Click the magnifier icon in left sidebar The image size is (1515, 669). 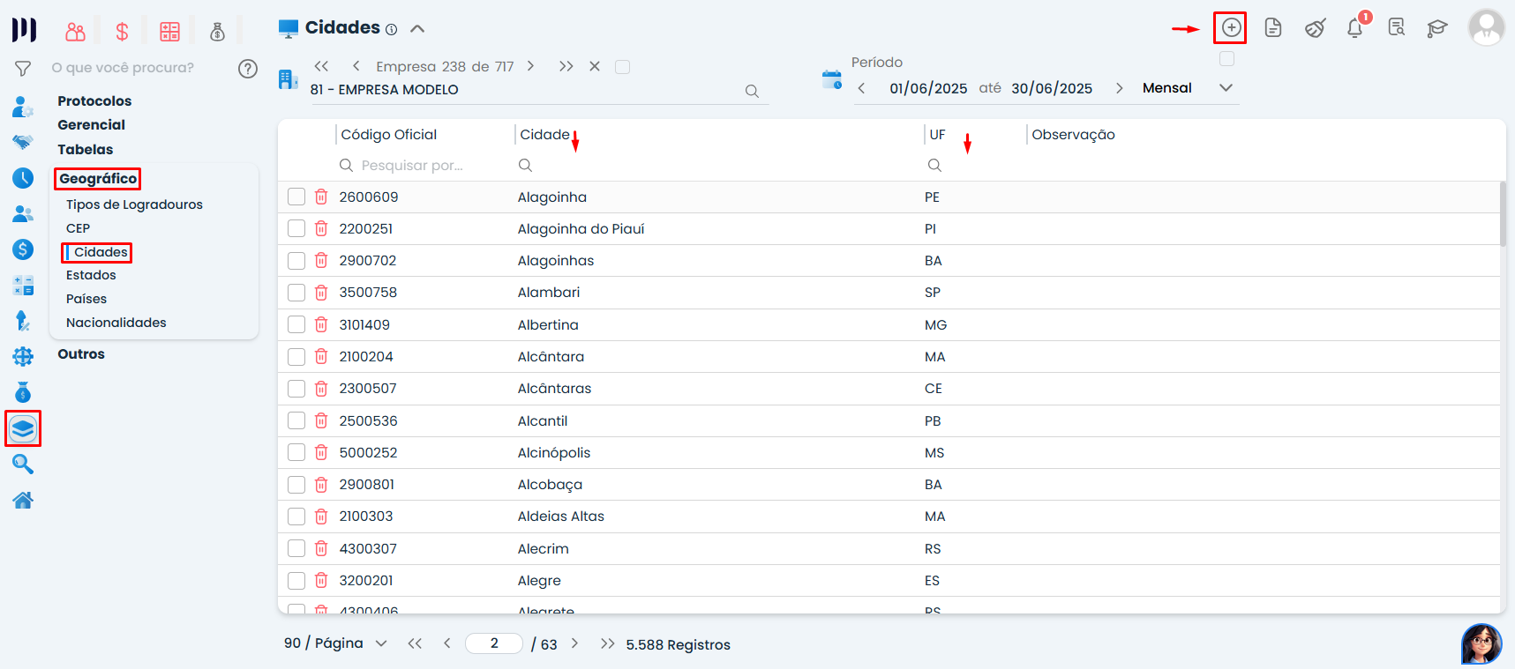point(23,464)
